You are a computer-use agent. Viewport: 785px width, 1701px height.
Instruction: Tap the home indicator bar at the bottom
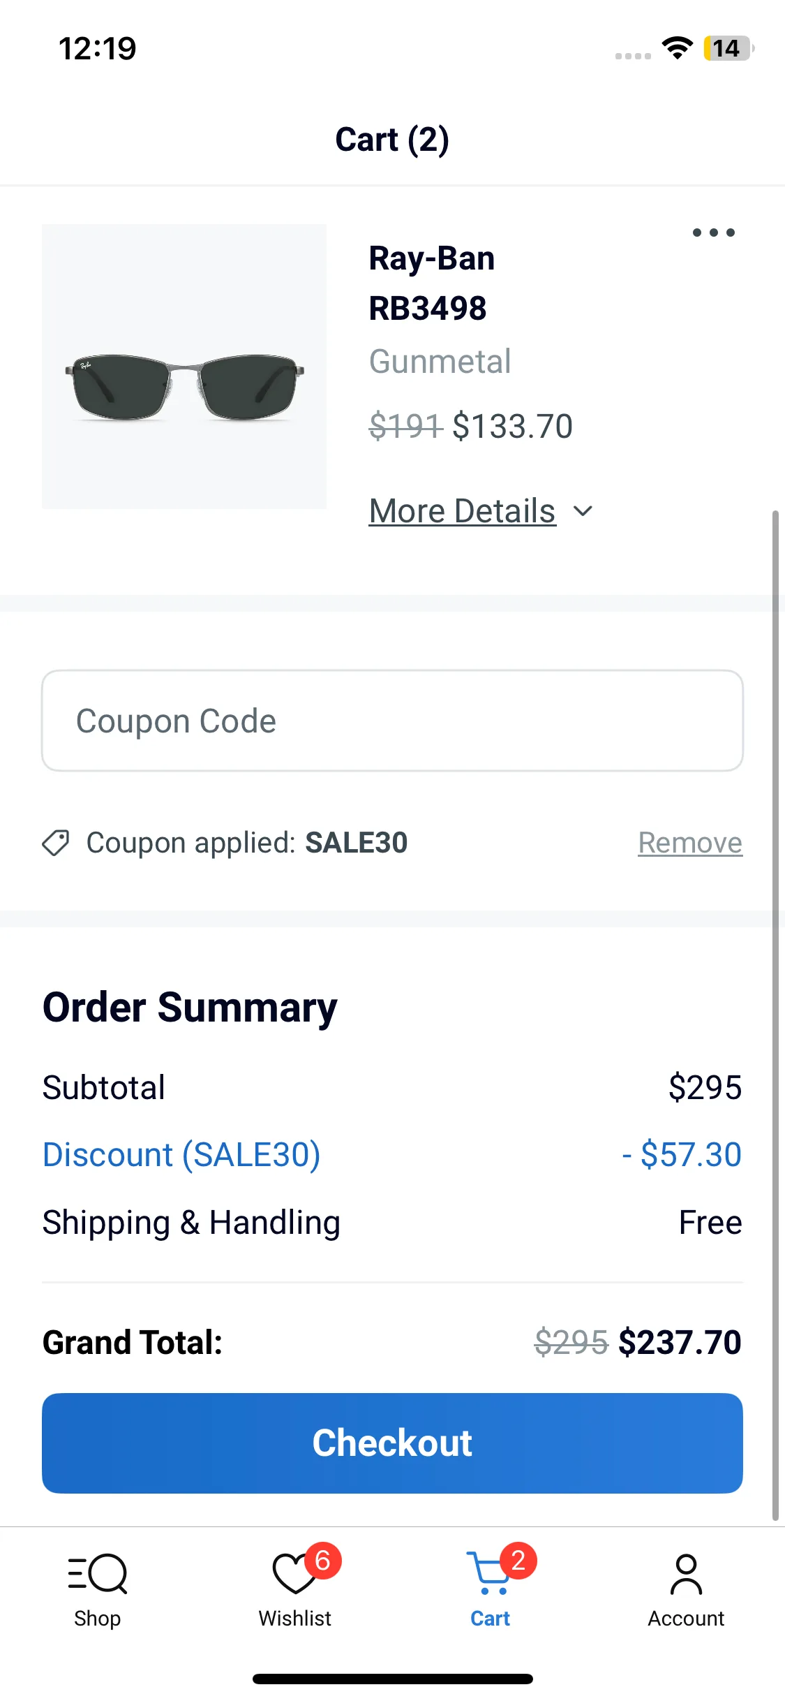[392, 1679]
